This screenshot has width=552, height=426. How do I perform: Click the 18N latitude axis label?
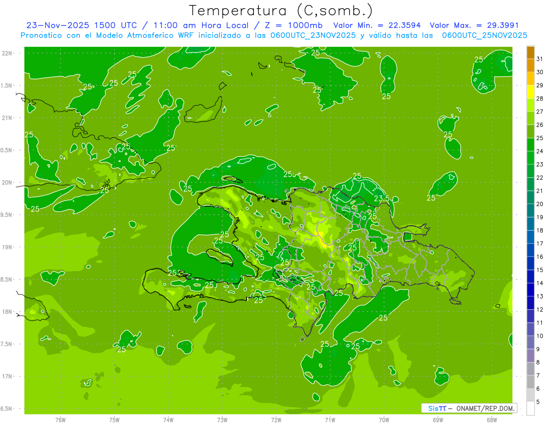[x=8, y=312]
